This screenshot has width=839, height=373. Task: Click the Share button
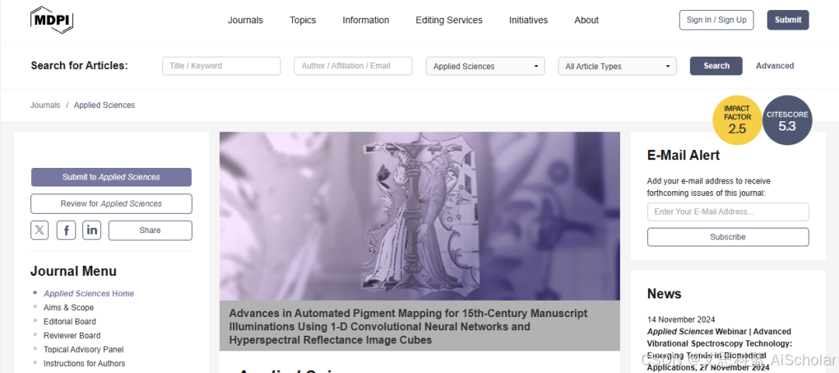pos(151,230)
